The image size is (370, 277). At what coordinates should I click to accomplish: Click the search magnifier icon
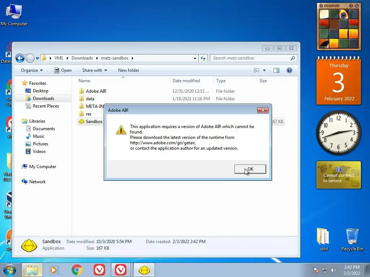[x=293, y=58]
